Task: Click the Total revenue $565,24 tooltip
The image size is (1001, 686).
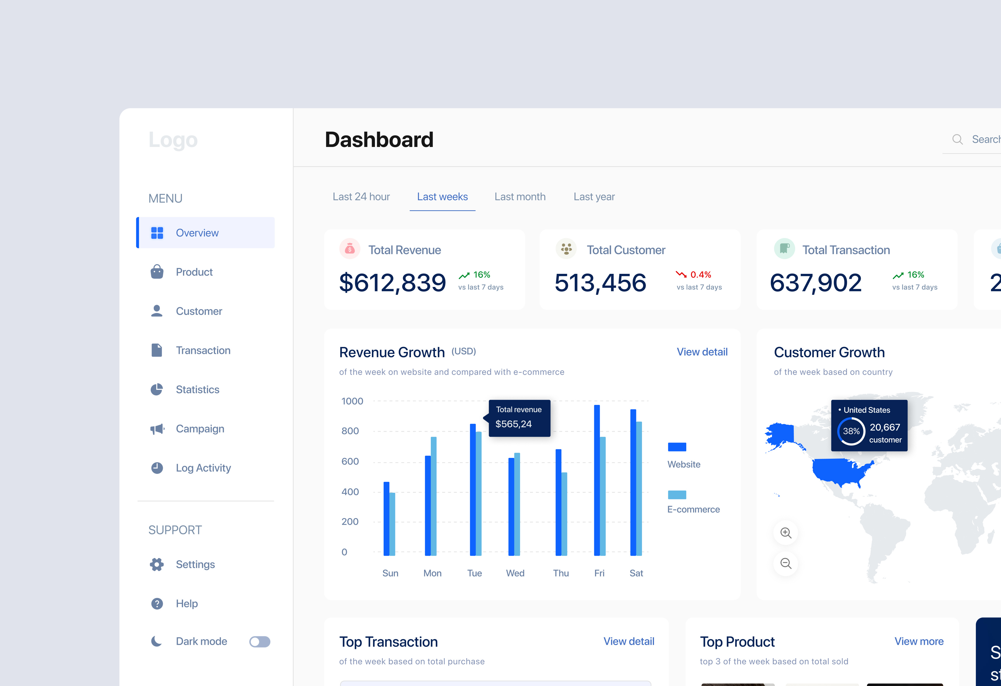Action: 519,417
